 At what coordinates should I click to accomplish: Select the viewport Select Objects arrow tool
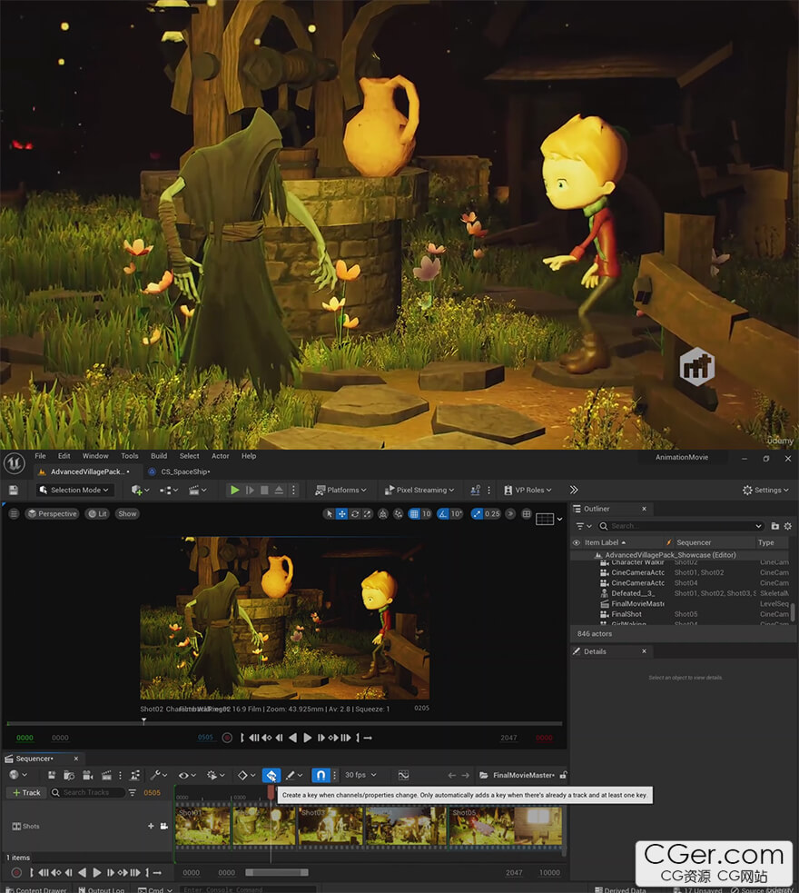[329, 513]
